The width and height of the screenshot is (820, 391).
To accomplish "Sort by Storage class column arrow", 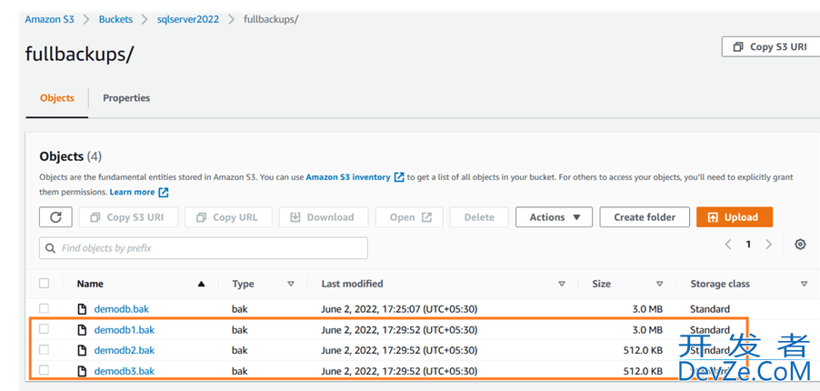I will 804,285.
